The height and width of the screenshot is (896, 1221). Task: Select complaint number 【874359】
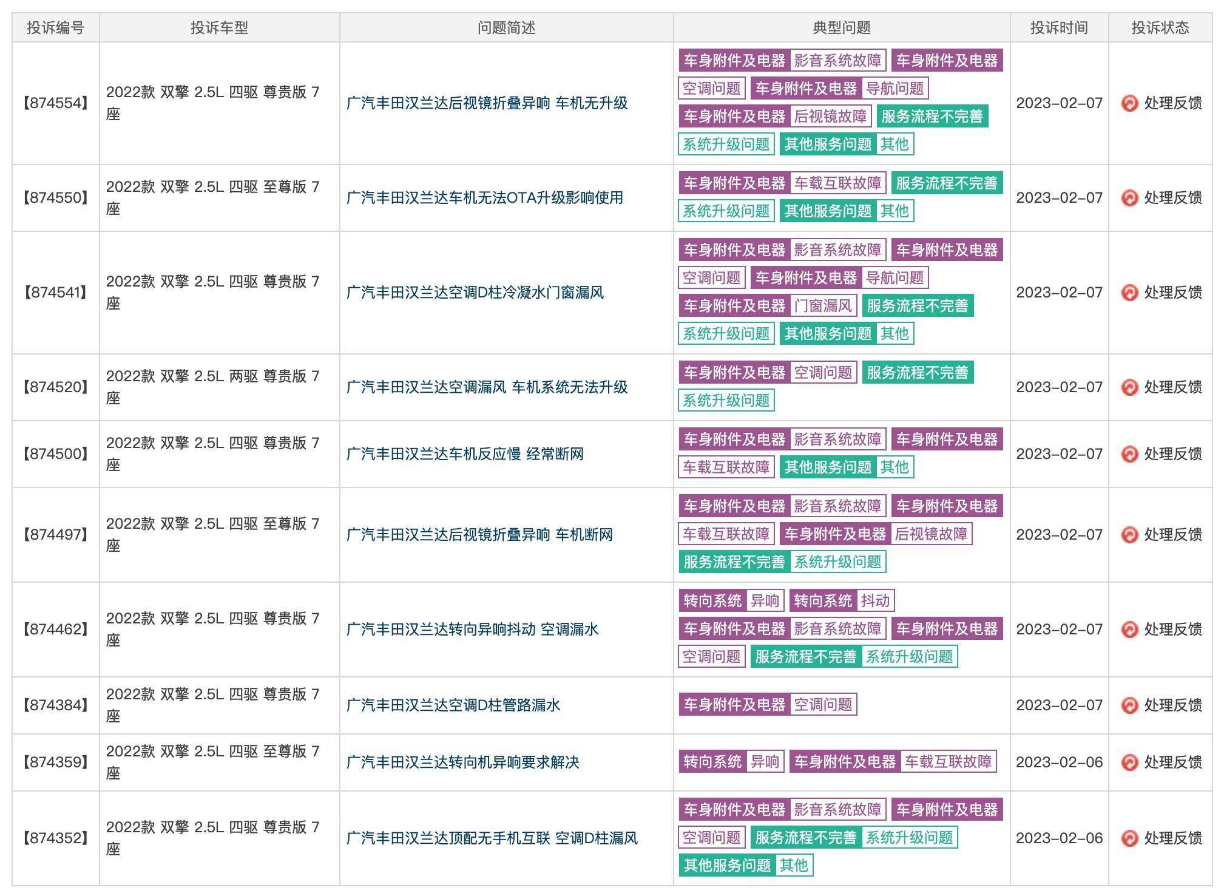56,762
